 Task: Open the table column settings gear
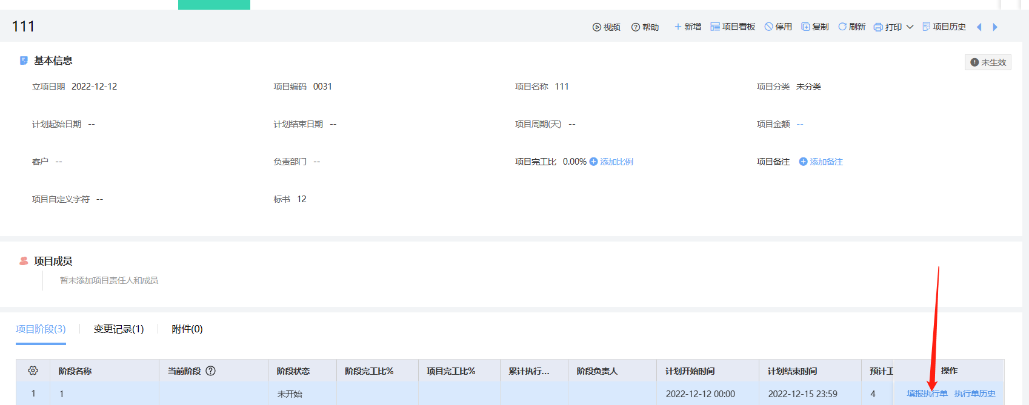coord(33,370)
